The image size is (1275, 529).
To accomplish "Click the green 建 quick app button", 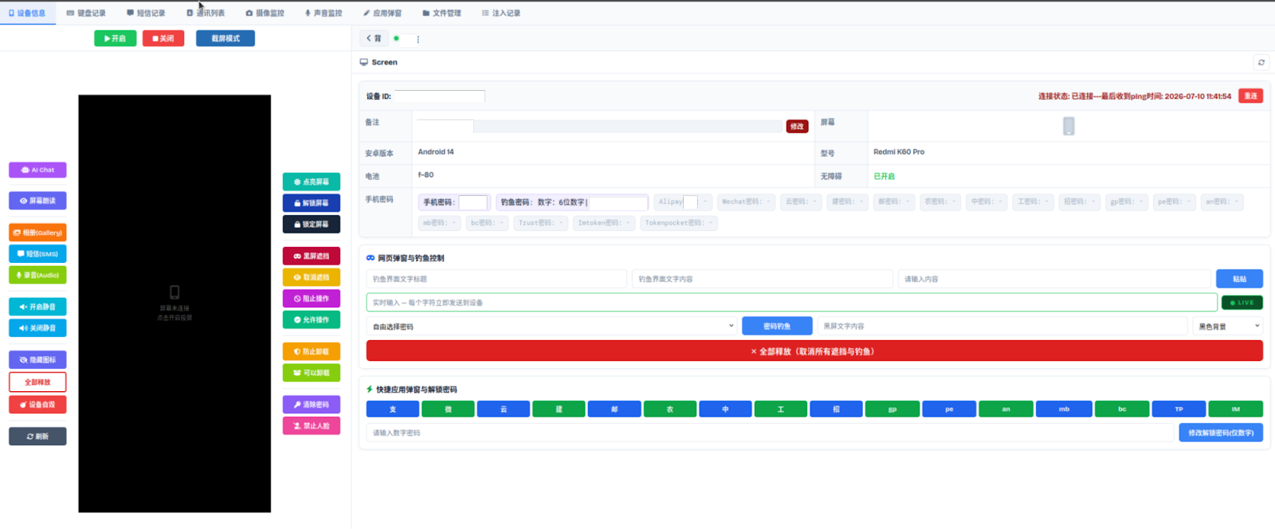I will pos(559,409).
